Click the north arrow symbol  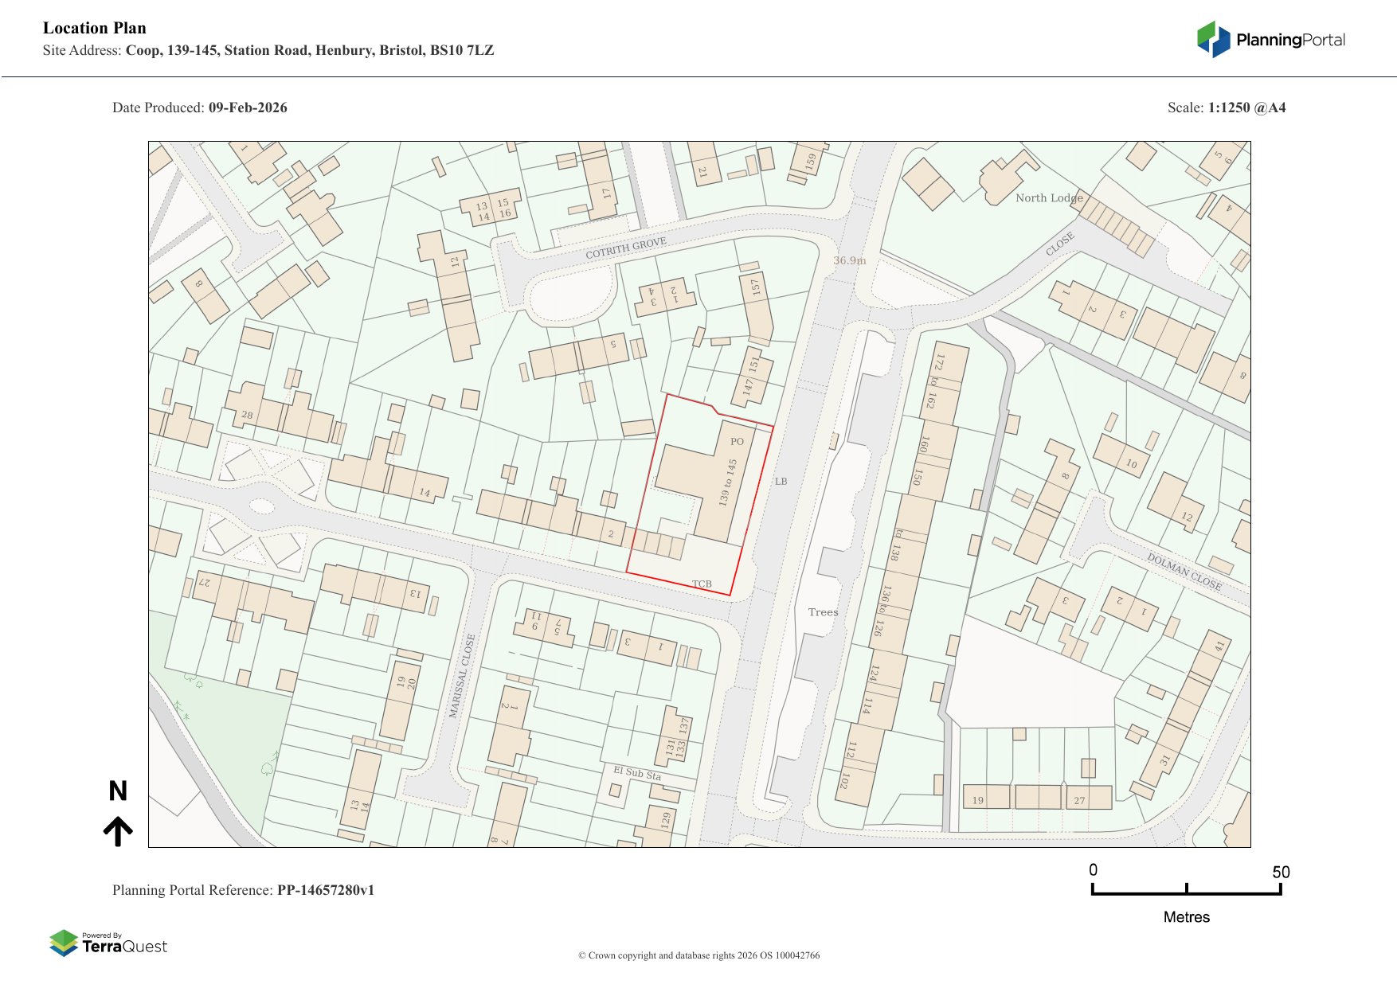coord(118,830)
